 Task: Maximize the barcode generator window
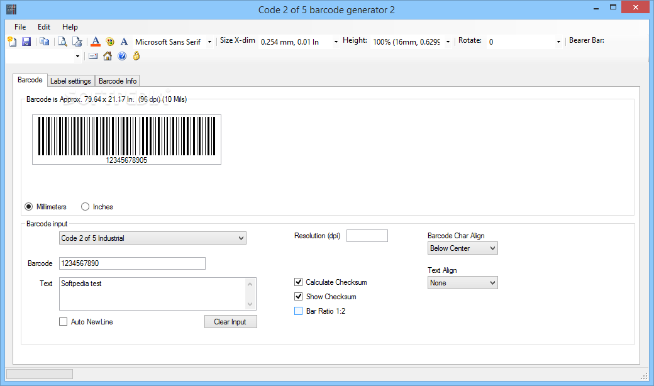pyautogui.click(x=612, y=8)
